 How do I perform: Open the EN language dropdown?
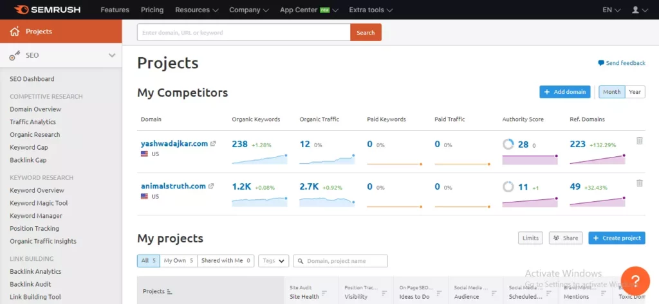coord(611,10)
